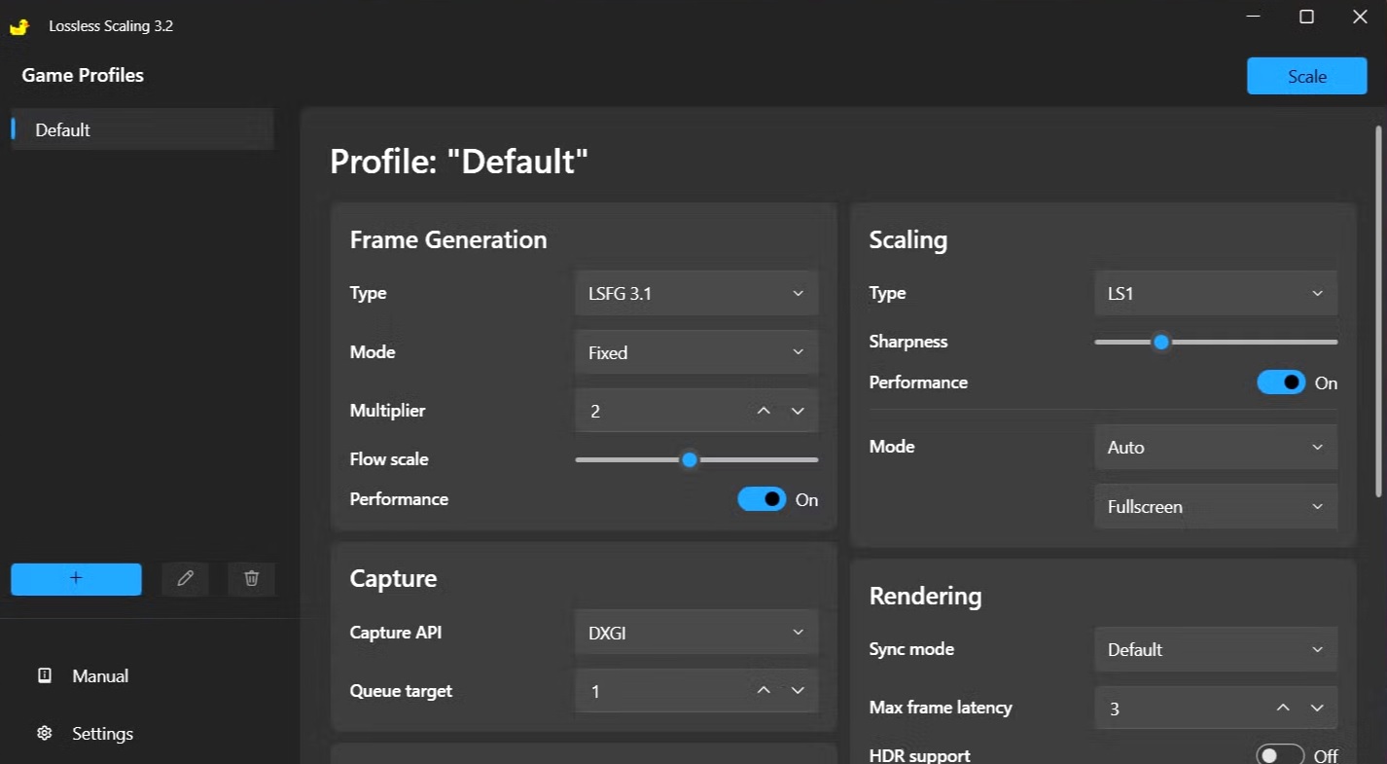Increase Multiplier with the up arrow
1387x764 pixels.
click(764, 411)
